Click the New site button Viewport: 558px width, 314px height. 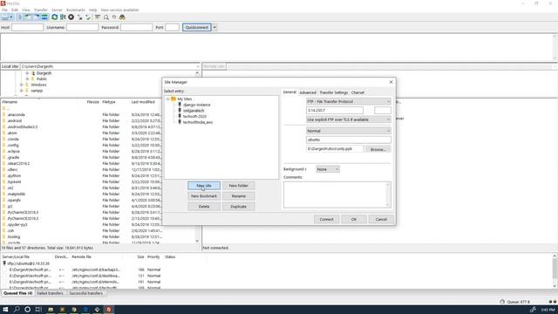204,186
